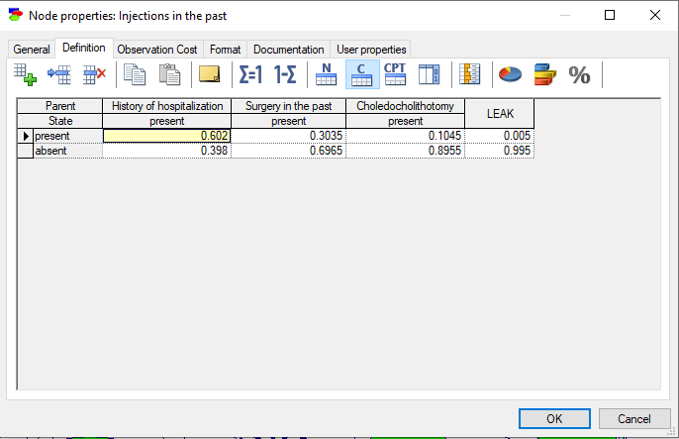Click the yellow annotation note icon
679x439 pixels.
[210, 74]
